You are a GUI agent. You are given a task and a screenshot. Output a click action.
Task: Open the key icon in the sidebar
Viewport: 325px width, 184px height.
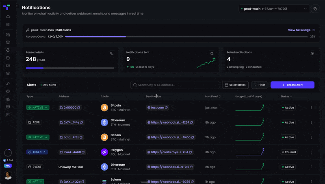pyautogui.click(x=8, y=83)
